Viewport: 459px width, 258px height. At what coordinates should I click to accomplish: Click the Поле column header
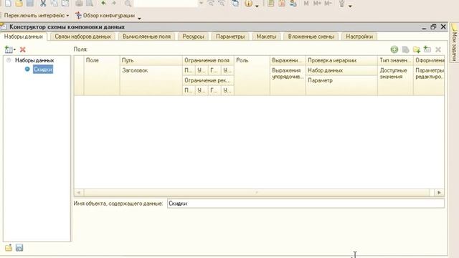point(102,75)
